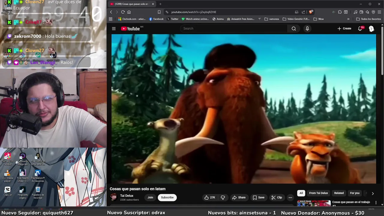Open Papelera de reciclaje on desktop
This screenshot has height=216, width=384.
(x=38, y=193)
